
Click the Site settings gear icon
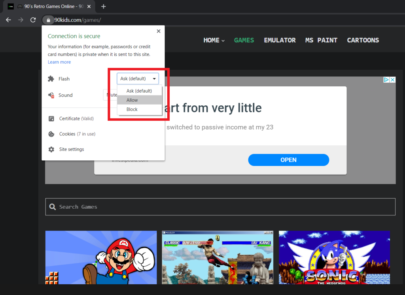(51, 149)
